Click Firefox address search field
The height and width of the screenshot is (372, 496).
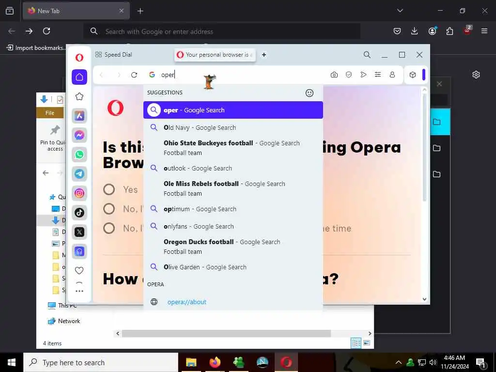(222, 31)
